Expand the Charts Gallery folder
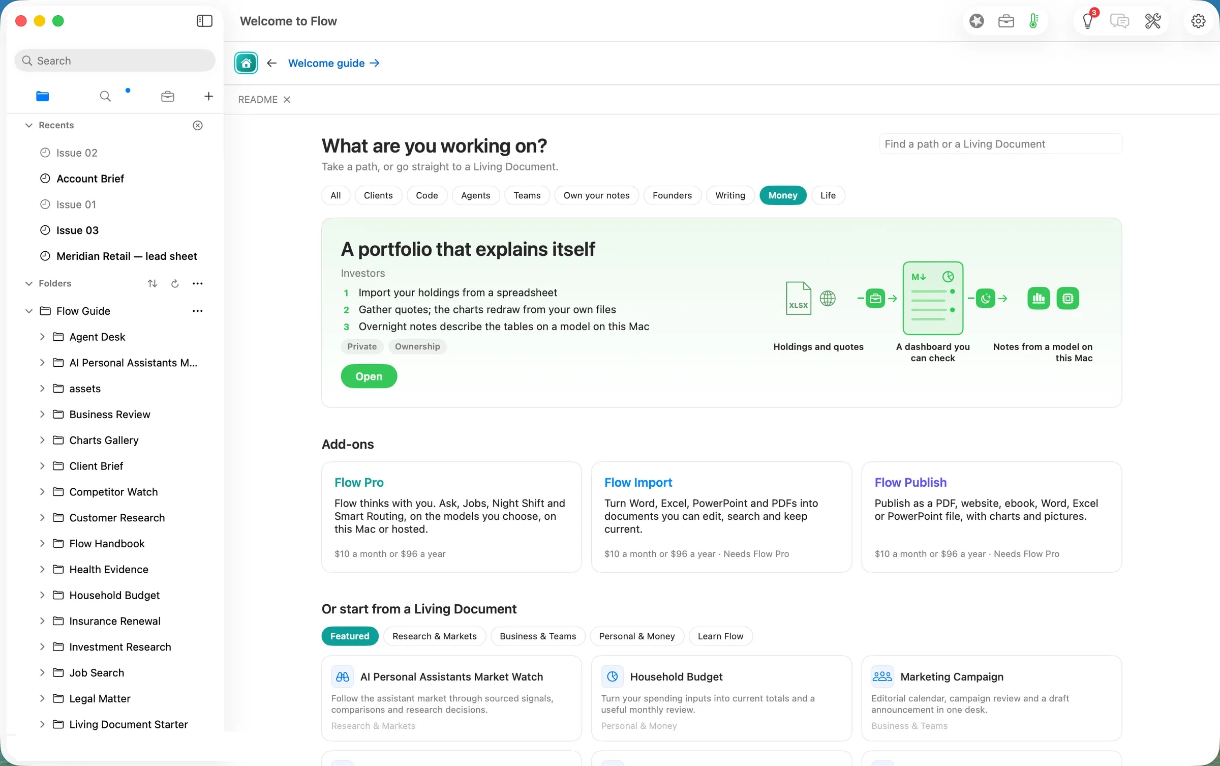The width and height of the screenshot is (1220, 766). click(x=42, y=440)
